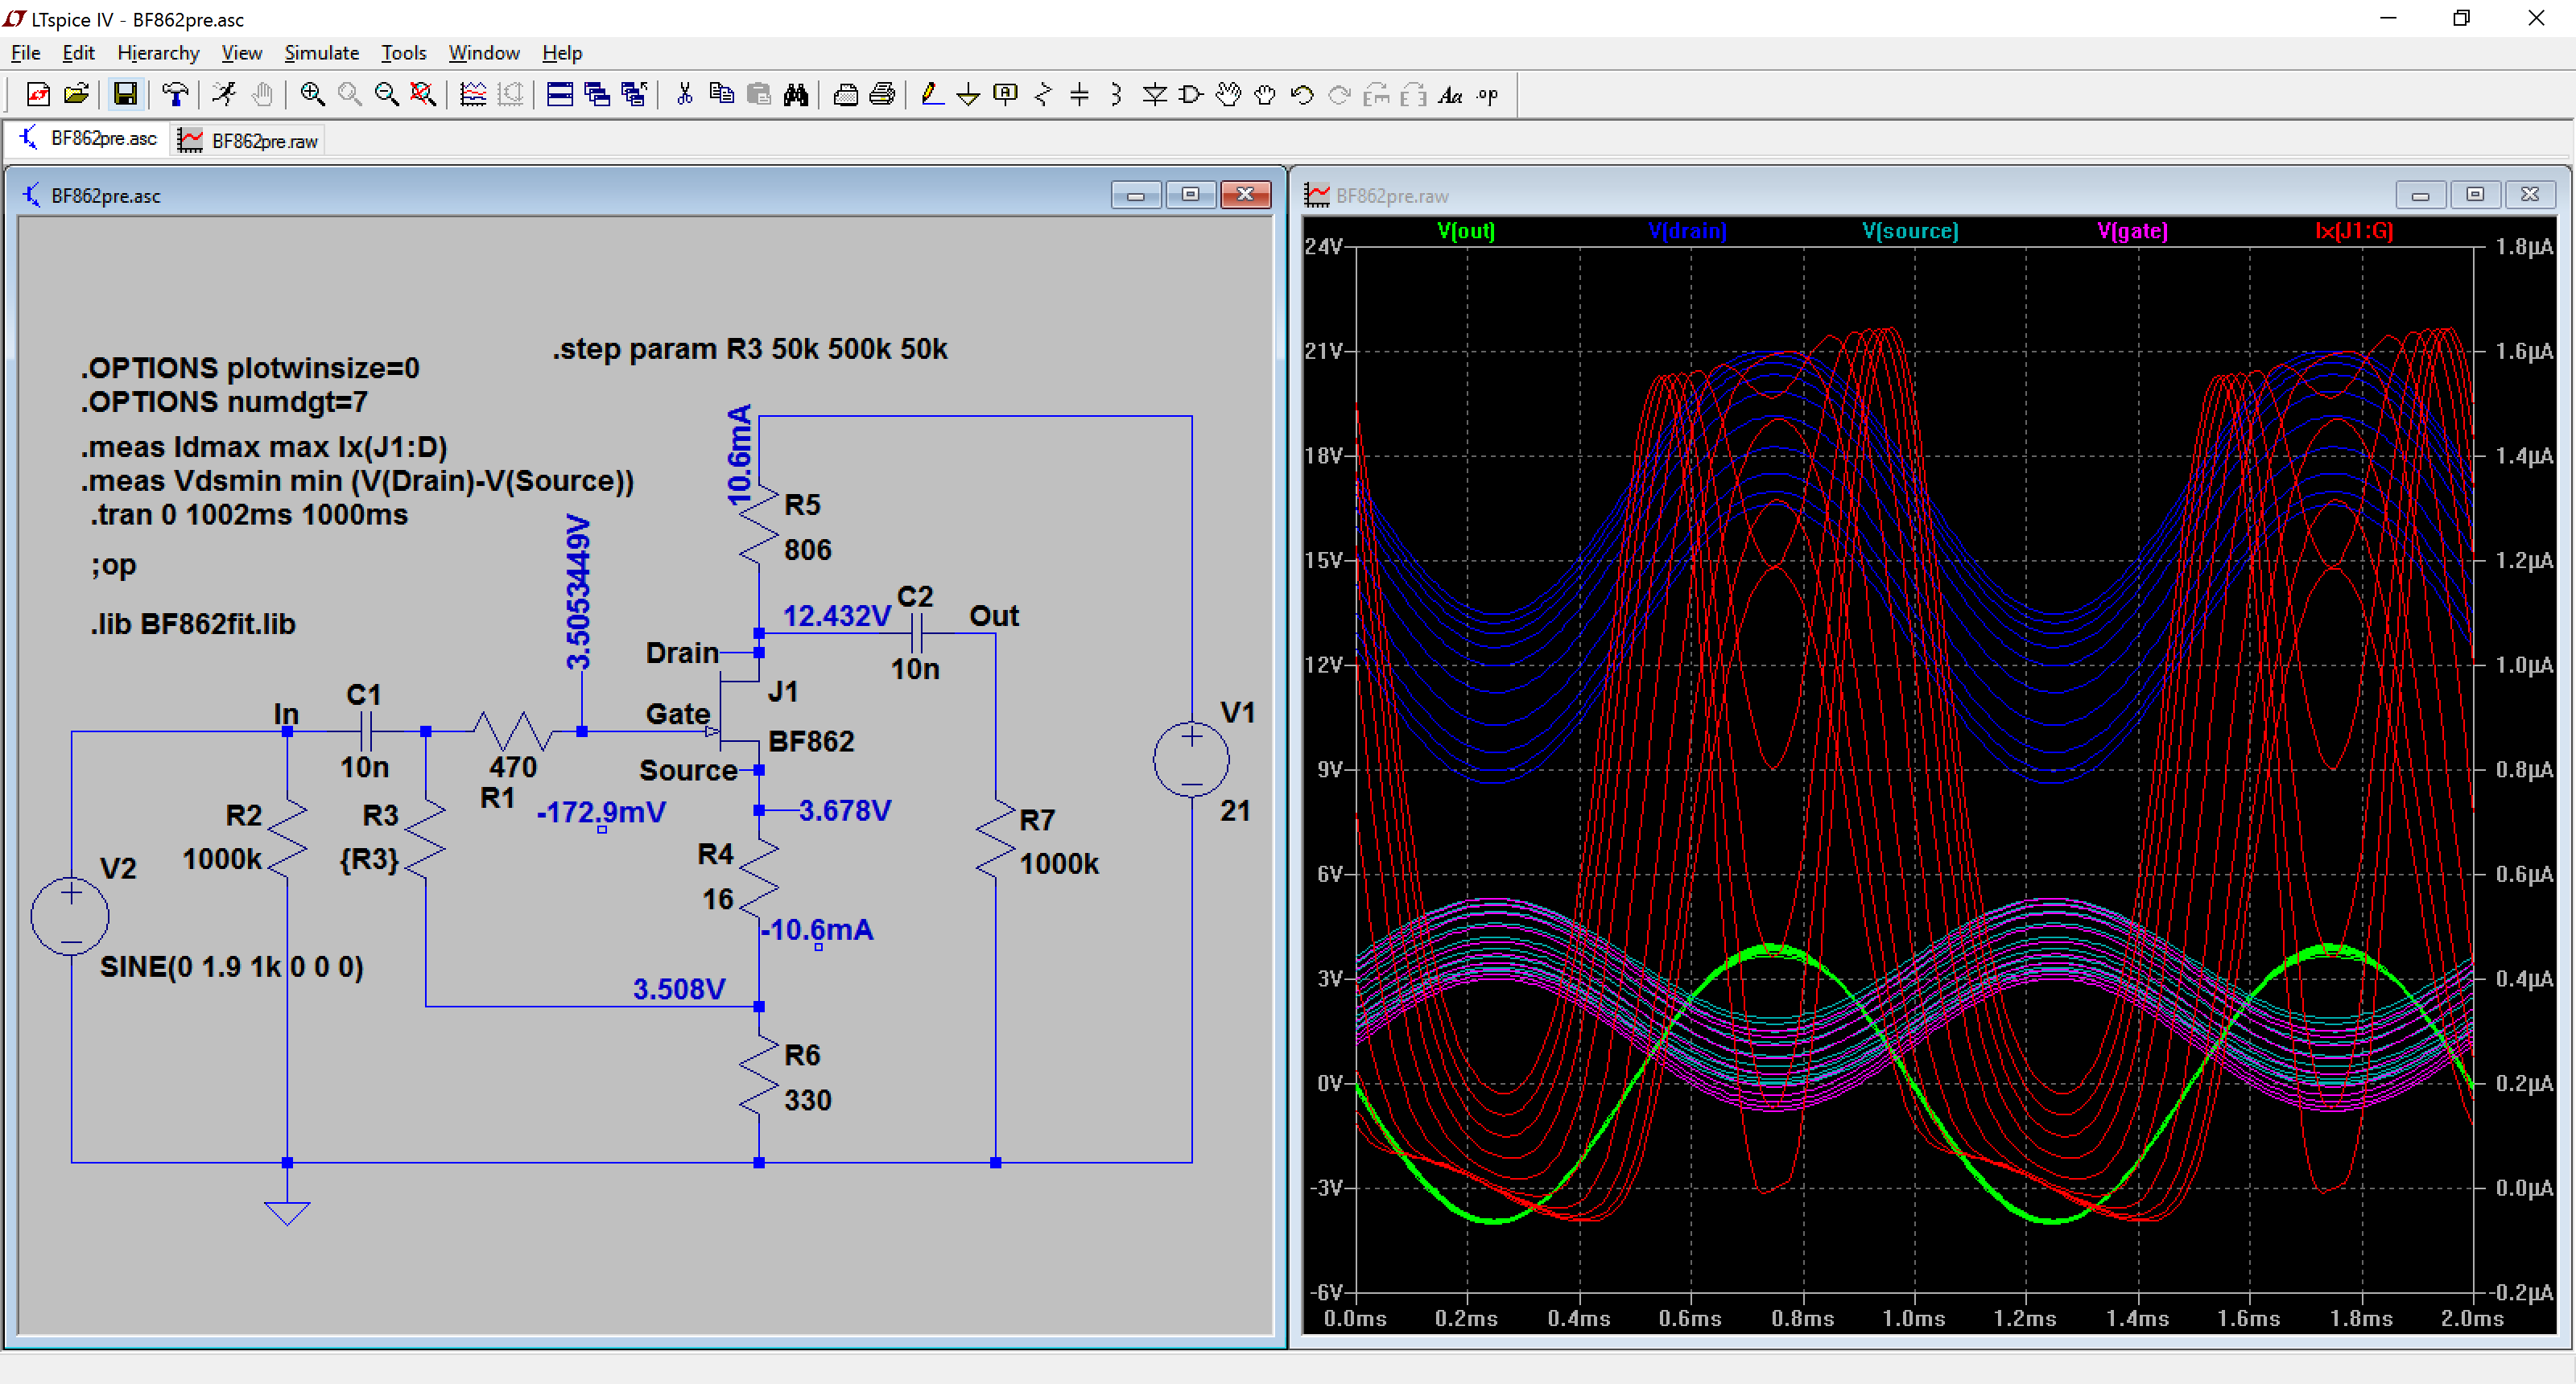Open the Tools menu
The image size is (2576, 1384).
(x=403, y=53)
